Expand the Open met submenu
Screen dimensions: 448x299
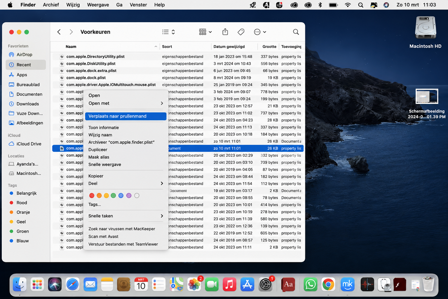click(x=126, y=103)
